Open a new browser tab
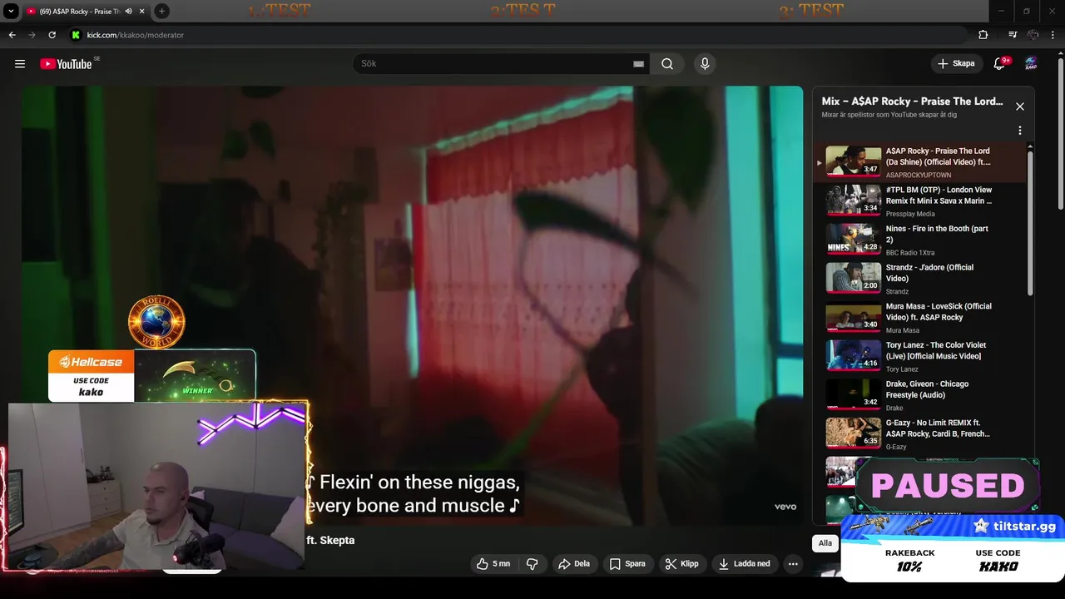 coord(161,12)
